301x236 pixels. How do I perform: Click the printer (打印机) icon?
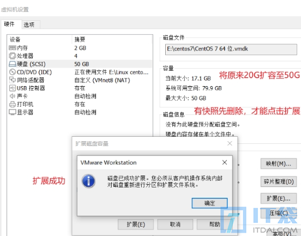click(x=13, y=104)
